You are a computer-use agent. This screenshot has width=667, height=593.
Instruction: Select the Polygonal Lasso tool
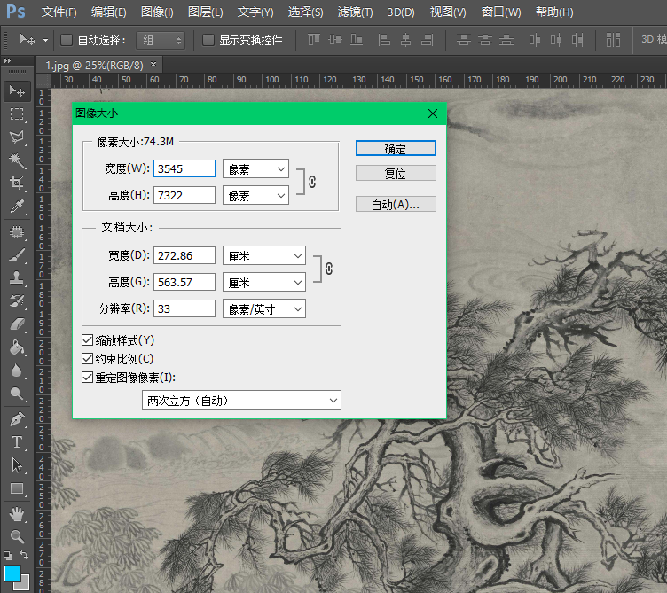(x=17, y=137)
